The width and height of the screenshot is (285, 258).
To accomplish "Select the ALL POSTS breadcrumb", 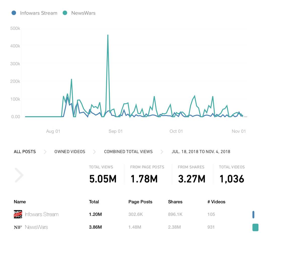I will [25, 152].
